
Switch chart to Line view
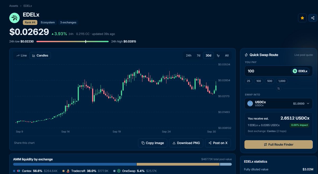click(x=21, y=56)
